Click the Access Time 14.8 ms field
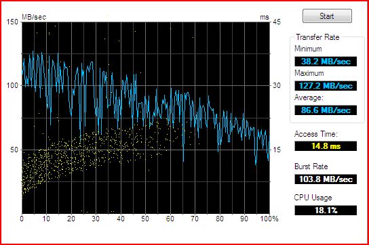 coord(326,146)
